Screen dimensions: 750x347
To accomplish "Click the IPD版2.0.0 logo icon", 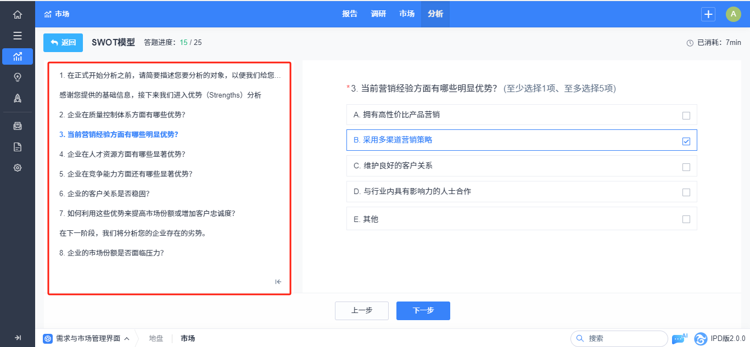I will [701, 339].
